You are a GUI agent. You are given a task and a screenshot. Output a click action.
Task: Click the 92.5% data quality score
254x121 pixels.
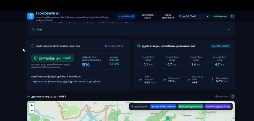point(114,64)
